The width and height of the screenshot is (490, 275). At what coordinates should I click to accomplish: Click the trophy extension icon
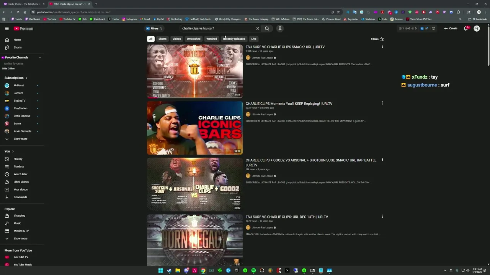[433, 28]
